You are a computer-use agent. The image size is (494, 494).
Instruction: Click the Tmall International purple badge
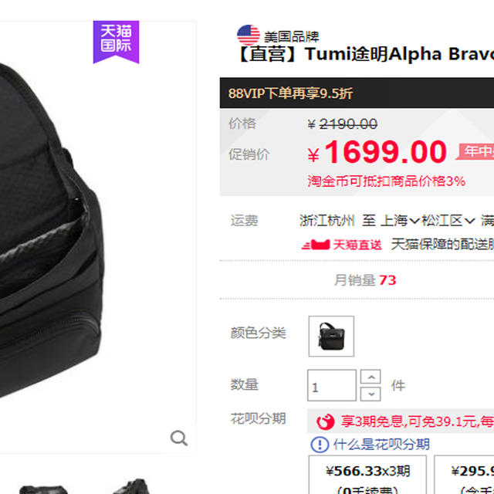pos(117,42)
